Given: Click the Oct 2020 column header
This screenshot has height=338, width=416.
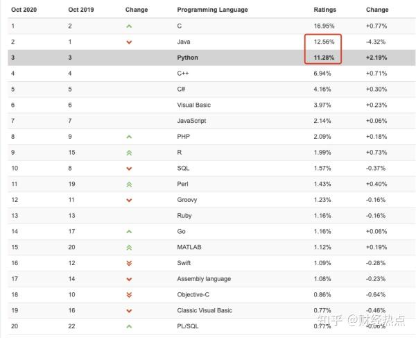Looking at the screenshot, I should (x=24, y=10).
